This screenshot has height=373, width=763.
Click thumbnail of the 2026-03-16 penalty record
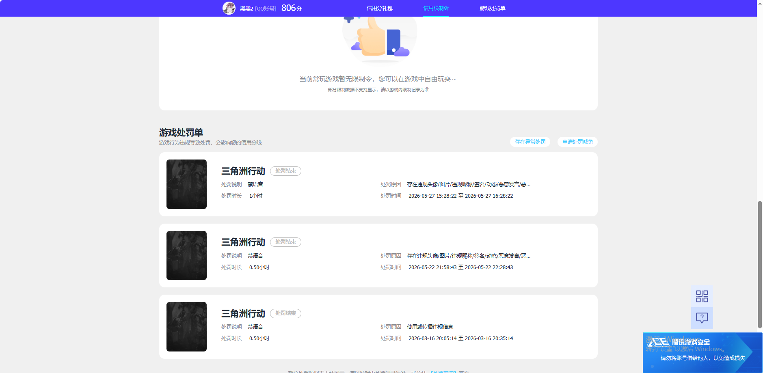click(186, 327)
